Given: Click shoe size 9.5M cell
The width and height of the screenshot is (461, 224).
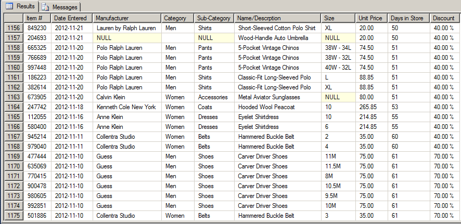Looking at the screenshot, I should pos(338,196).
